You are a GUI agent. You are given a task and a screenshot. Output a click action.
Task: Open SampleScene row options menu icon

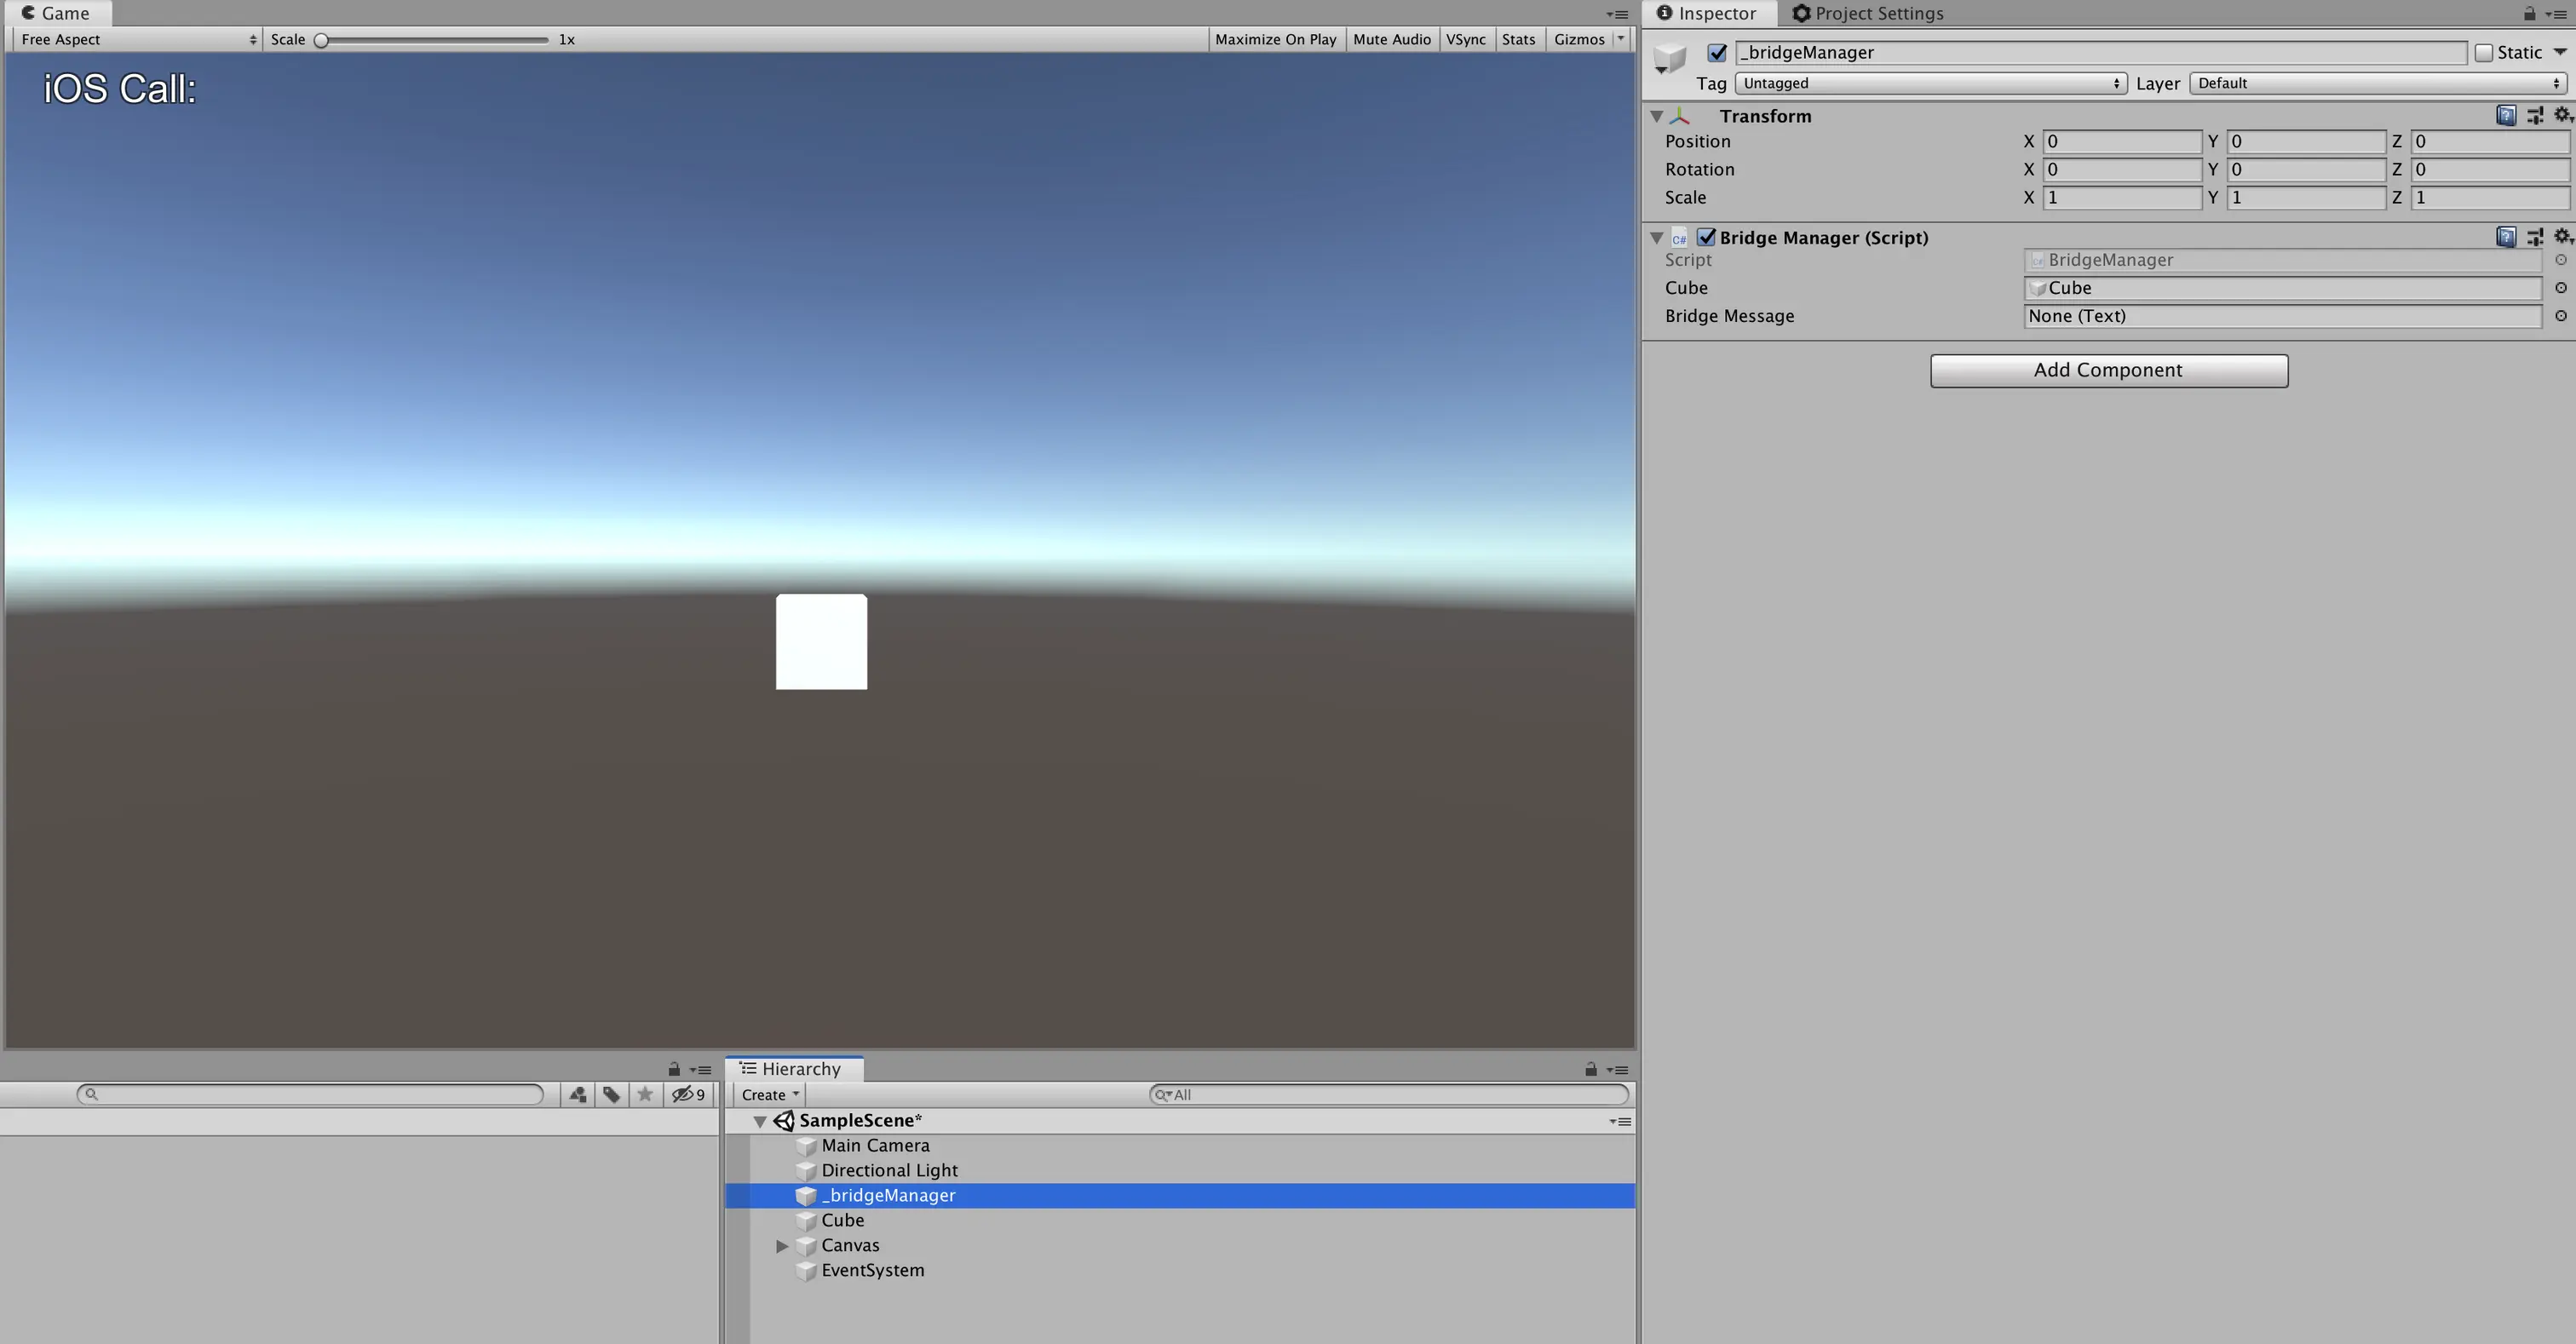tap(1620, 1122)
